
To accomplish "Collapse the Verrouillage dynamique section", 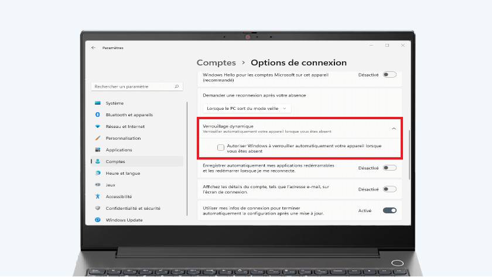I will pyautogui.click(x=394, y=128).
